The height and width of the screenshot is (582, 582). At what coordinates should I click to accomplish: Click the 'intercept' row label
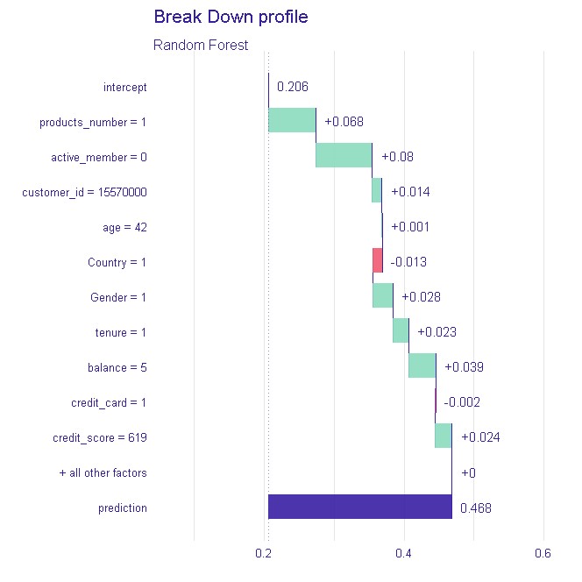tap(124, 87)
